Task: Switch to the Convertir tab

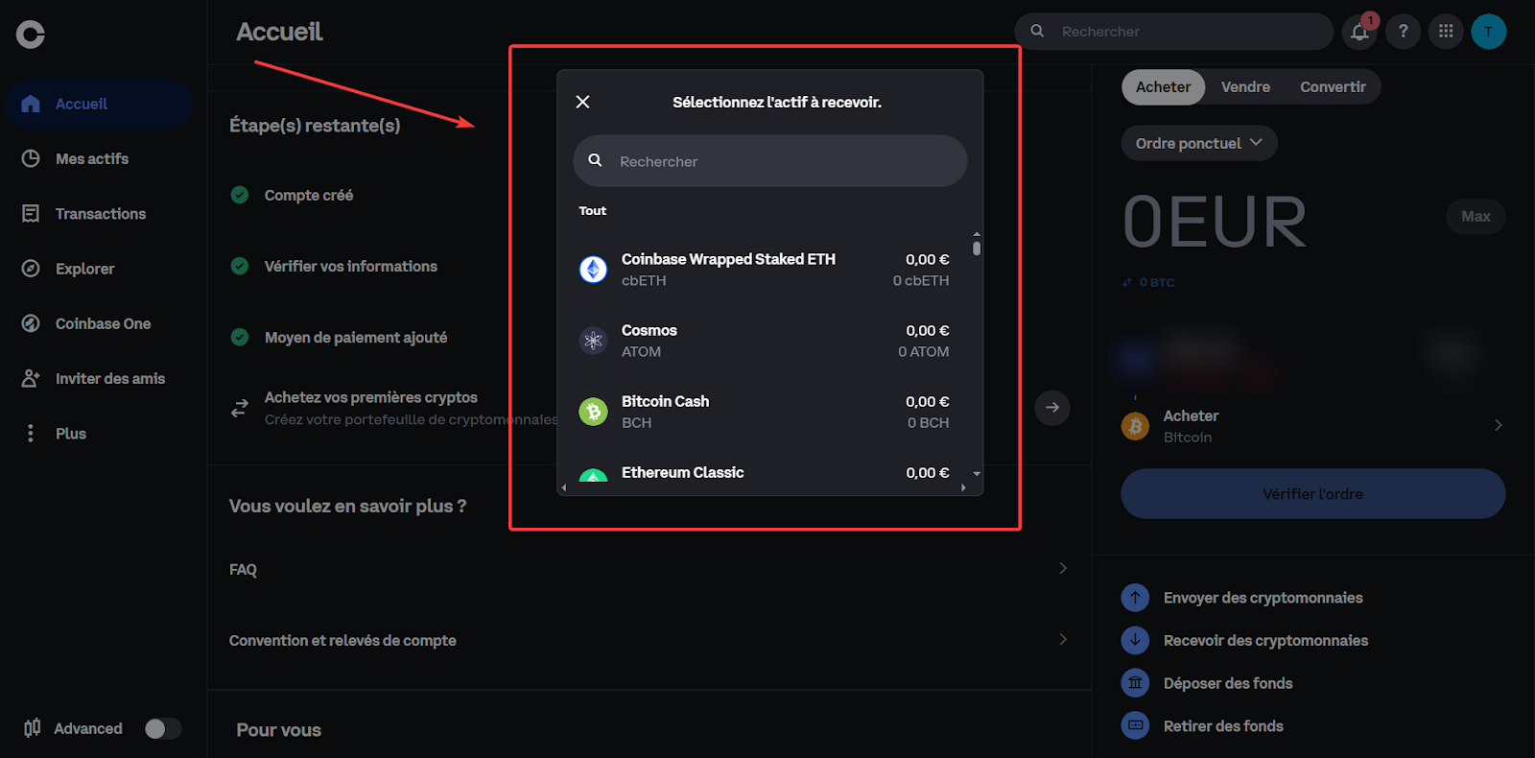Action: pos(1333,86)
